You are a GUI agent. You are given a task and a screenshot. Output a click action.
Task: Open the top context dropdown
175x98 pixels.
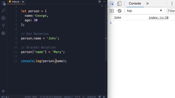pyautogui.click(x=144, y=11)
